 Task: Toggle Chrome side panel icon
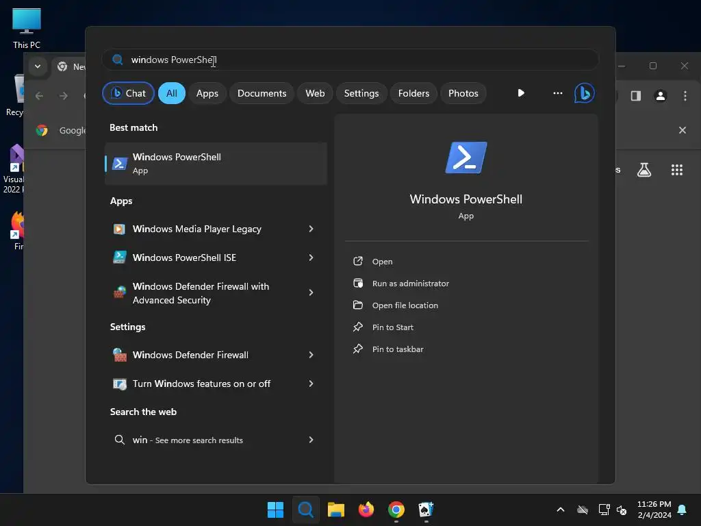coord(636,96)
